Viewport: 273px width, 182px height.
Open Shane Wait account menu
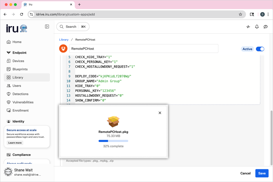click(23, 172)
